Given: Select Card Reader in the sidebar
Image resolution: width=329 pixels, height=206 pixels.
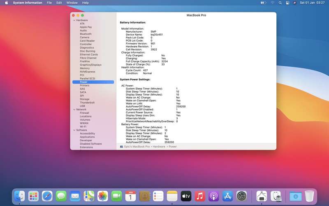Looking at the screenshot, I should click(x=87, y=41).
